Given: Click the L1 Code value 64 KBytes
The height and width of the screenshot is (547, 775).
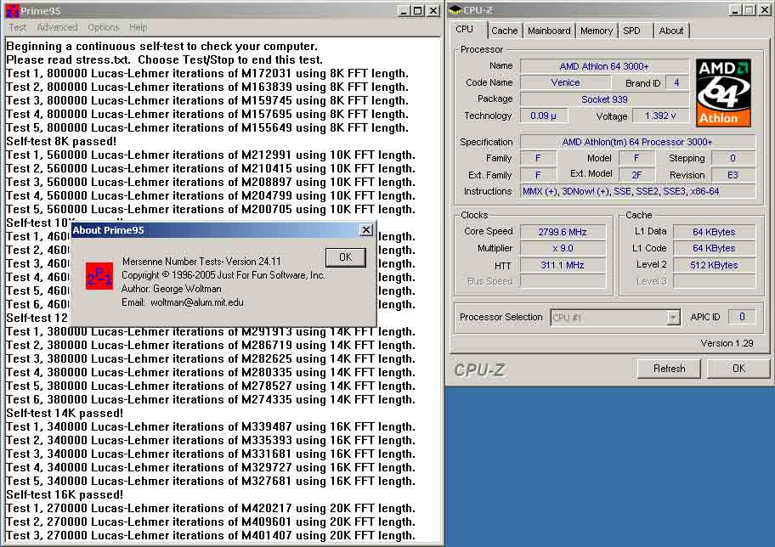Looking at the screenshot, I should [714, 248].
